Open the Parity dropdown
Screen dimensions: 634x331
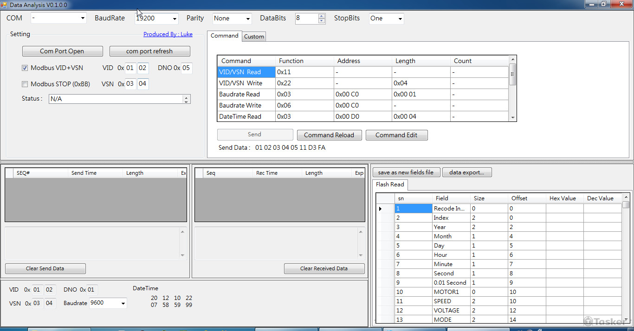248,19
